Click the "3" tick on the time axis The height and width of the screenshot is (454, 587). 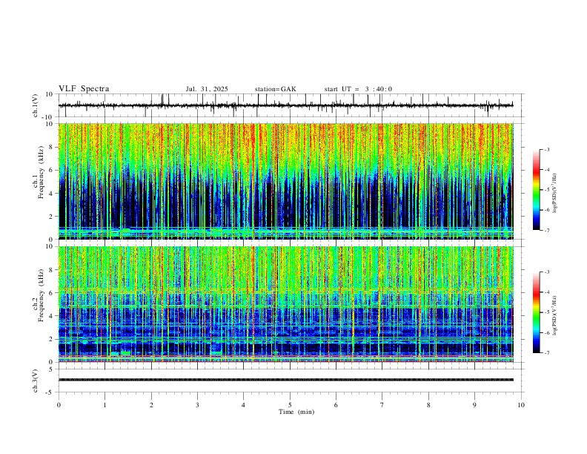point(197,405)
